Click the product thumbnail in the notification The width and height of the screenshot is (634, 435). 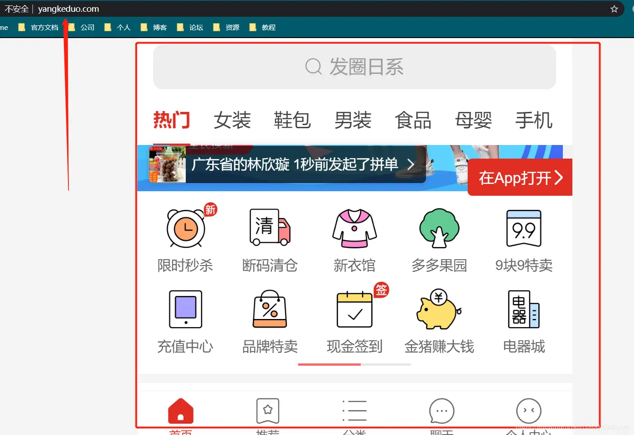pyautogui.click(x=167, y=164)
